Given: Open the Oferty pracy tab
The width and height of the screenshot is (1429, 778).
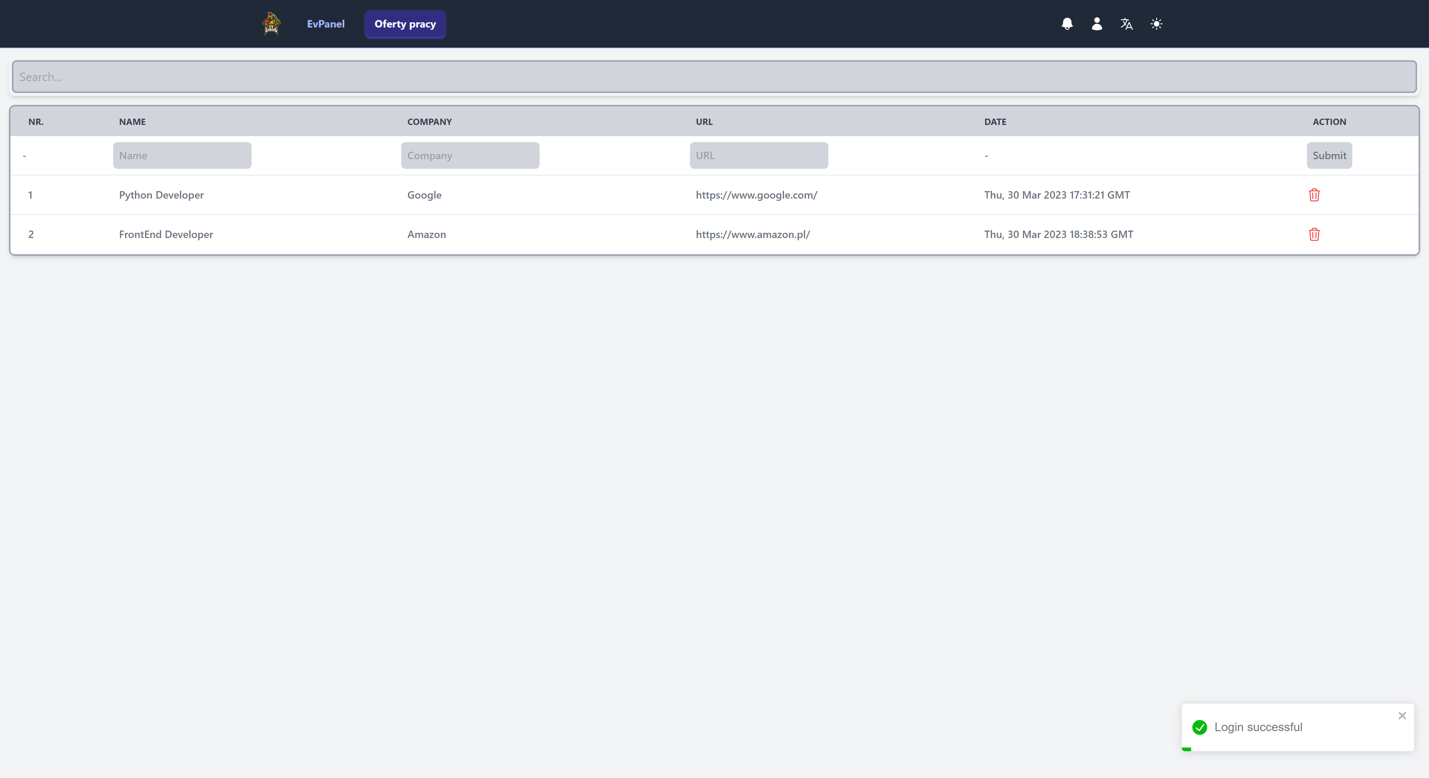Looking at the screenshot, I should tap(405, 24).
